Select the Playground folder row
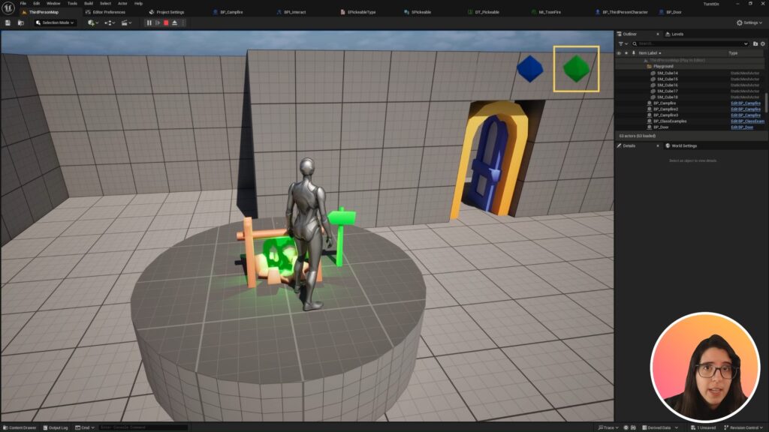 coord(689,66)
